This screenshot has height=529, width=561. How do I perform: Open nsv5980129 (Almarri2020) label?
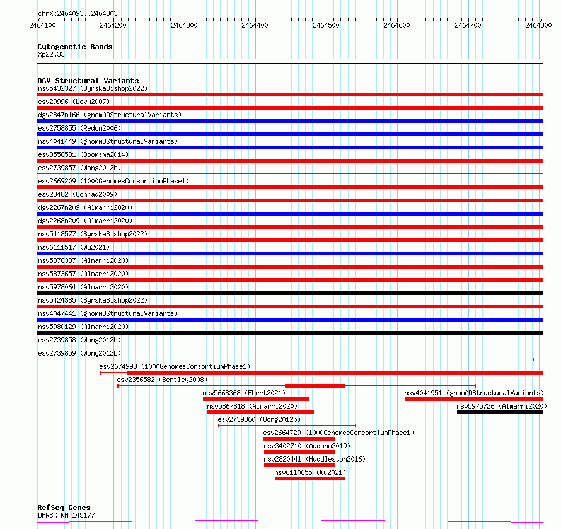coord(83,327)
